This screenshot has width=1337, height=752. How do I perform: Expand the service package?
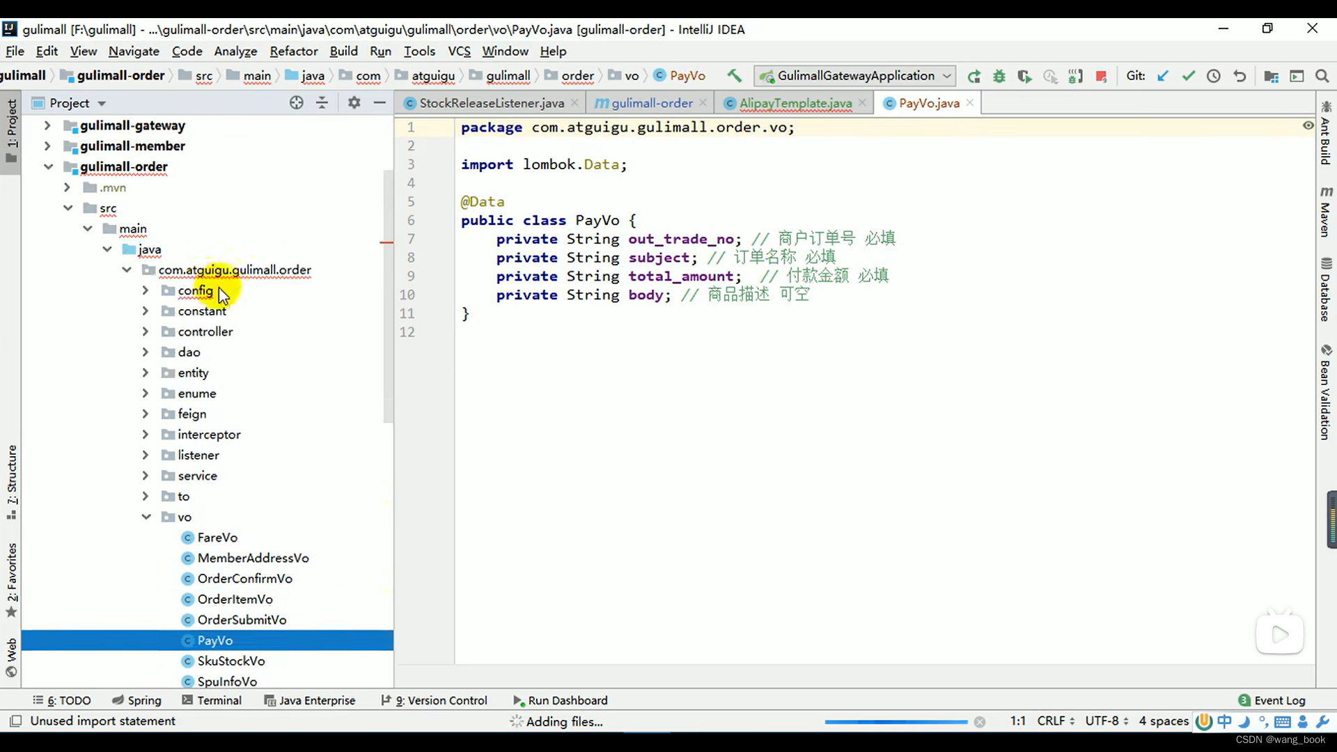point(146,476)
